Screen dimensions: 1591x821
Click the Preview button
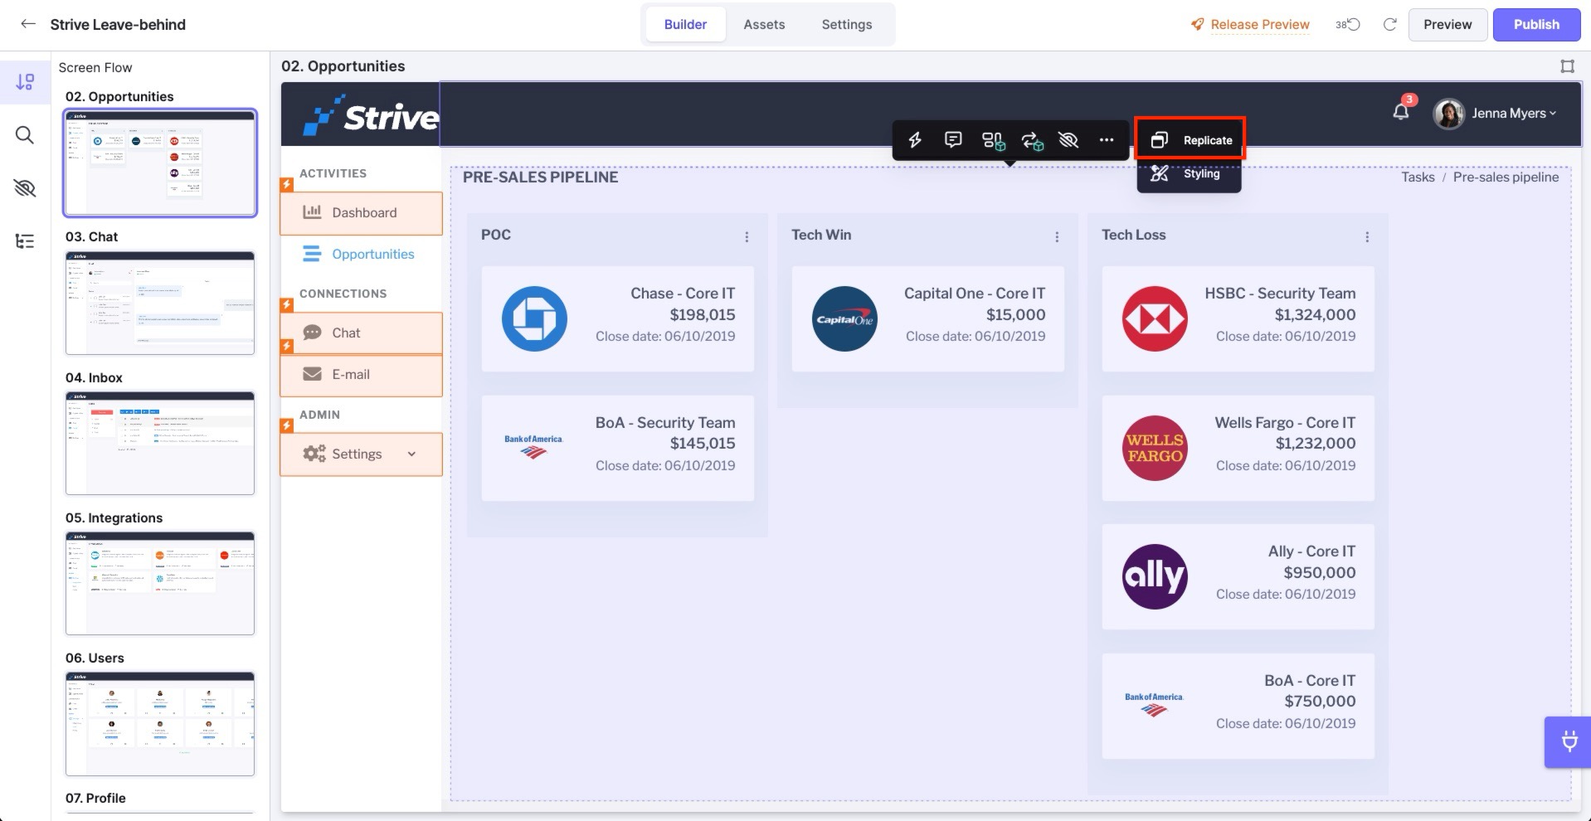coord(1447,24)
